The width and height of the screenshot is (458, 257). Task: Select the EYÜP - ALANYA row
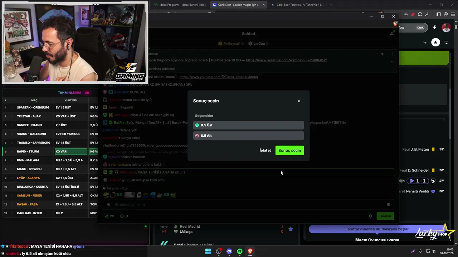[x=50, y=178]
